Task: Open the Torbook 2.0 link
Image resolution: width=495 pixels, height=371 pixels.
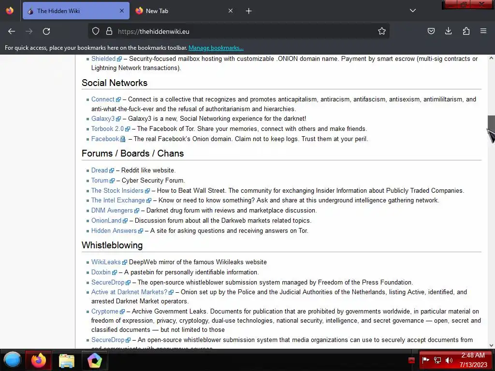Action: pos(107,128)
